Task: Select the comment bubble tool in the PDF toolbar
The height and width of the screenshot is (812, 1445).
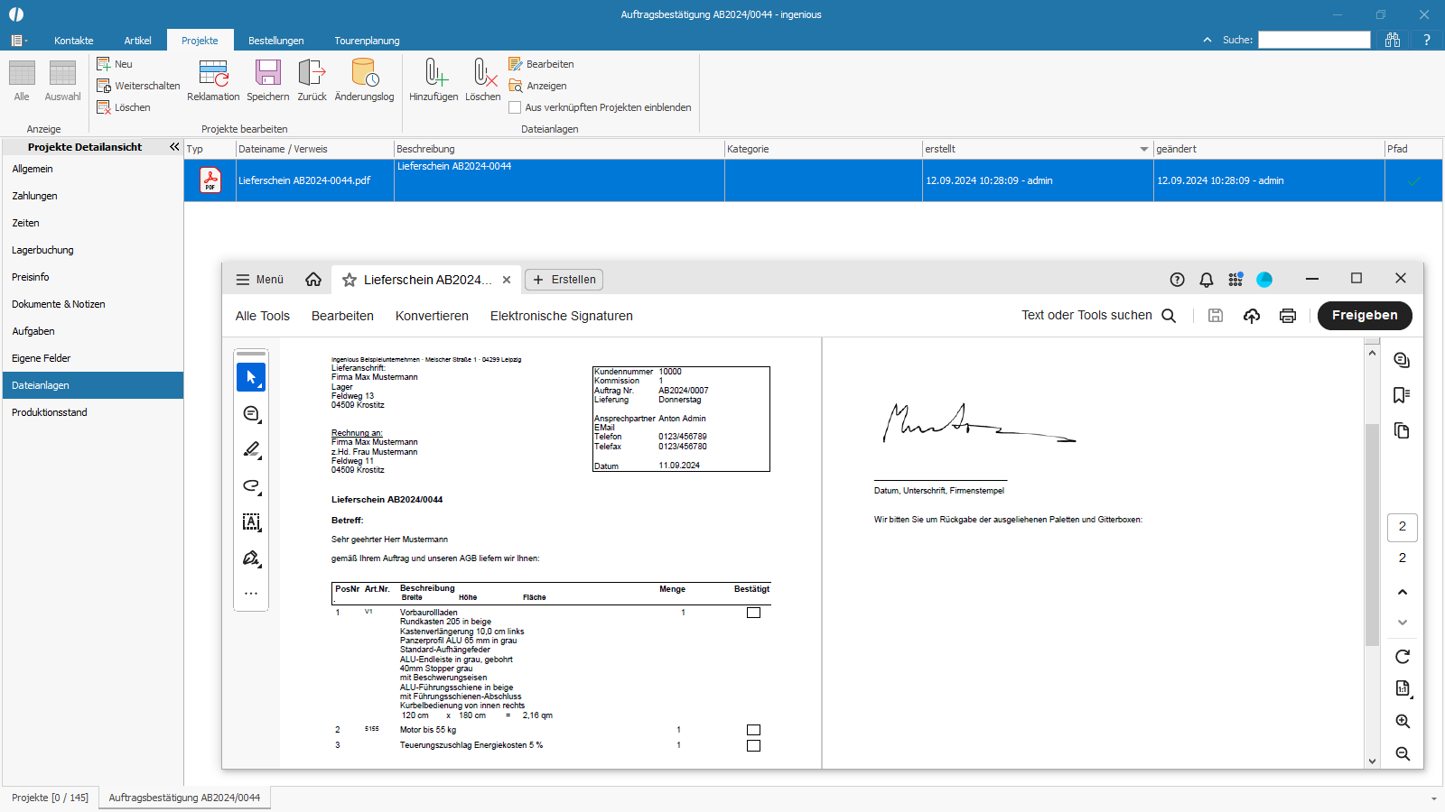Action: coord(251,413)
